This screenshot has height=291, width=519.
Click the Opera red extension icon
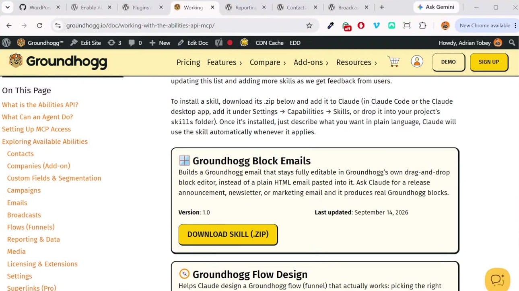pos(361,25)
